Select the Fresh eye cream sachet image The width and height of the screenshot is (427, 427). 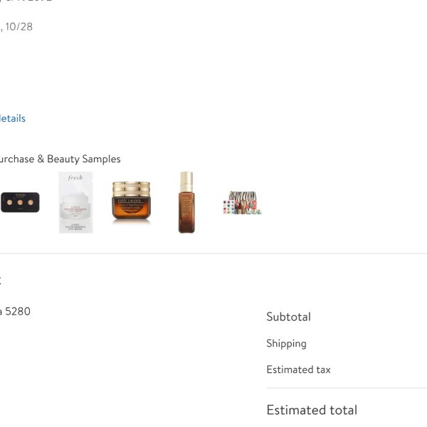(75, 202)
